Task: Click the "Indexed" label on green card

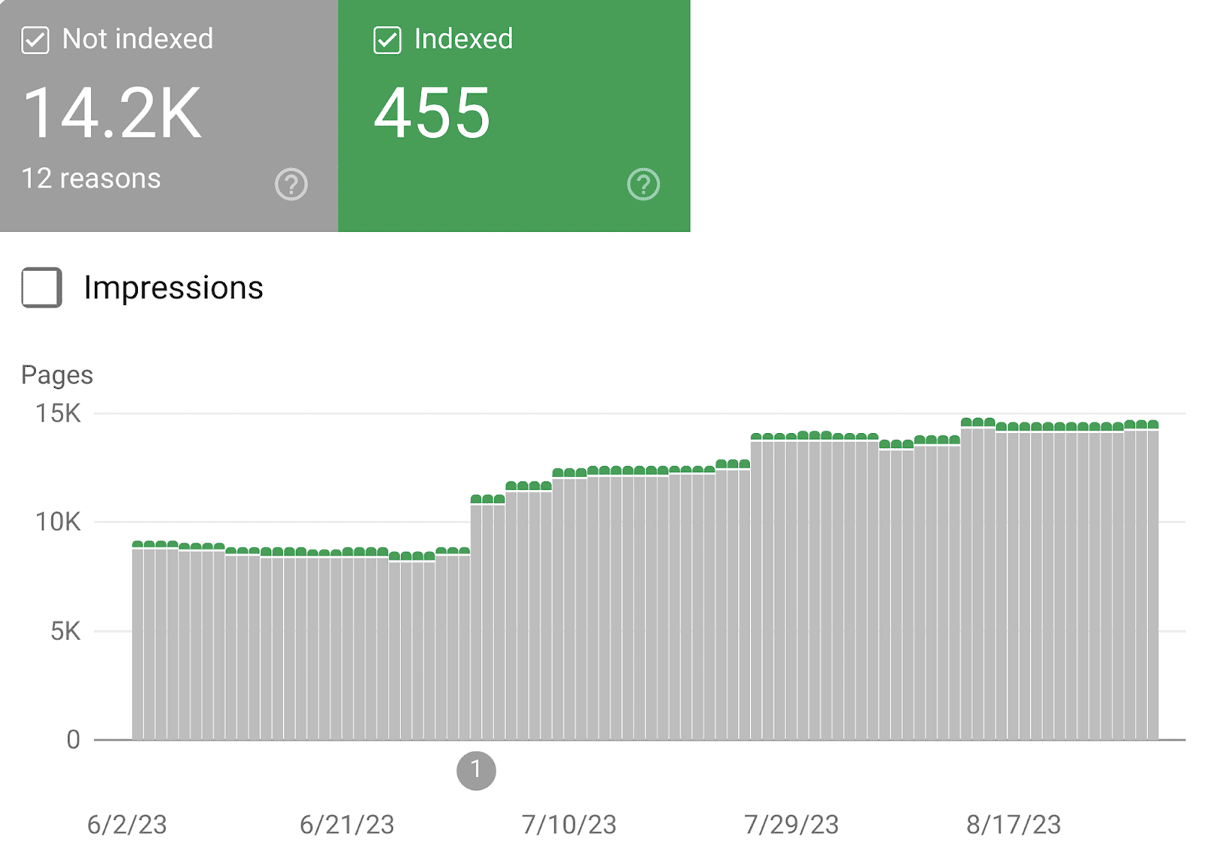Action: coord(463,39)
